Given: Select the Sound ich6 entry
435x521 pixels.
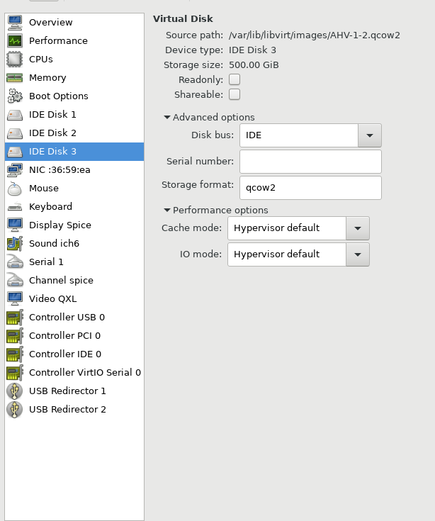Looking at the screenshot, I should pyautogui.click(x=74, y=244).
